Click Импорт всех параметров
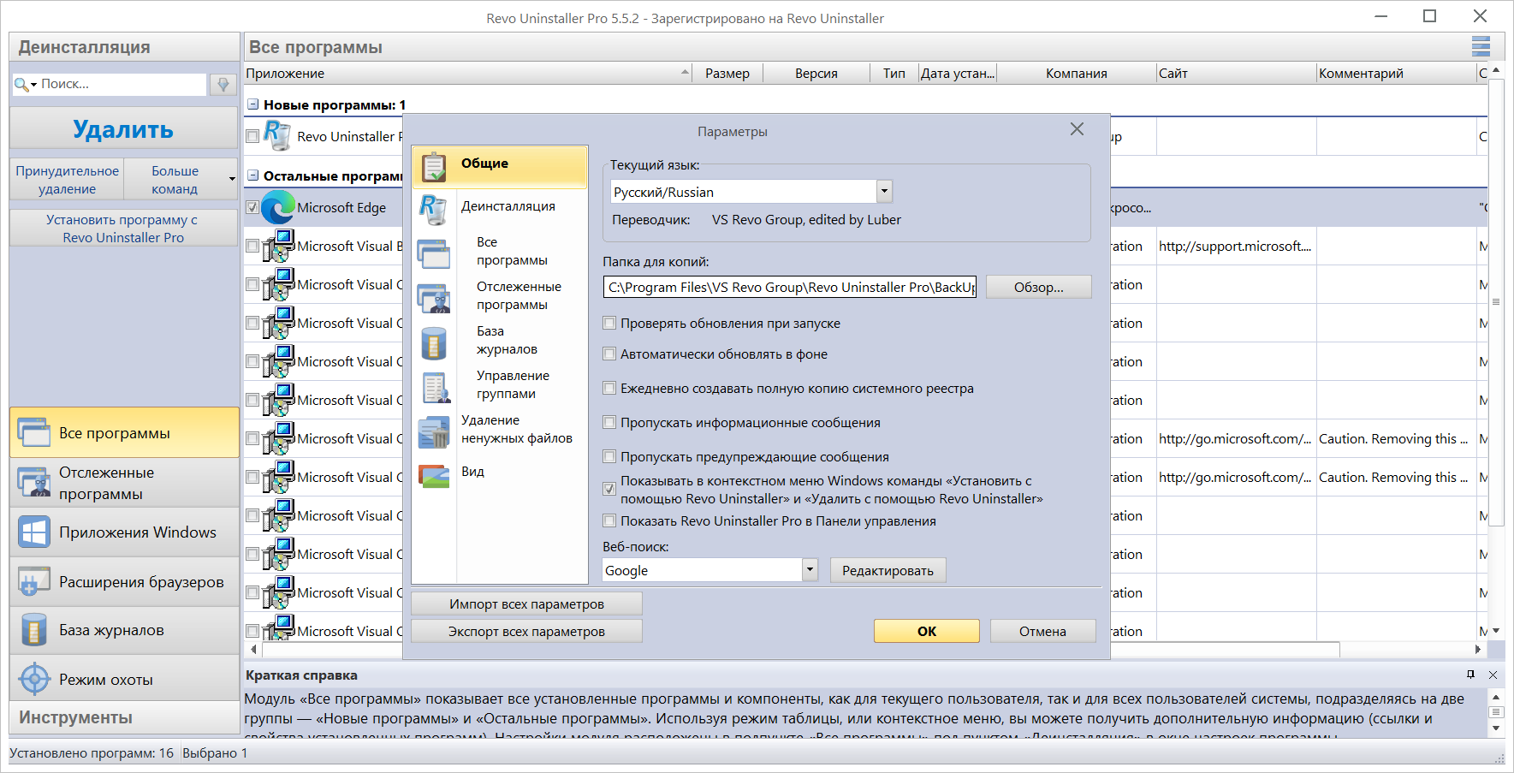Screen dimensions: 1514x773 (x=526, y=604)
